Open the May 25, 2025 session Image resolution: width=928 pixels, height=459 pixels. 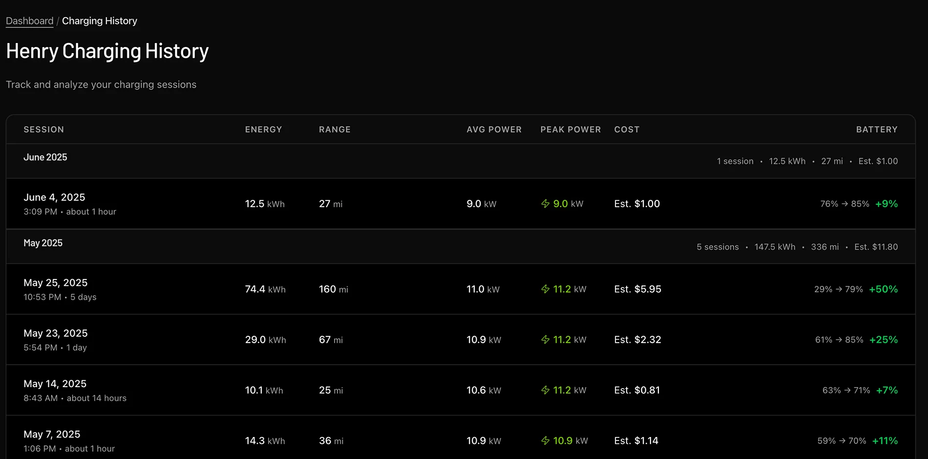click(x=461, y=289)
